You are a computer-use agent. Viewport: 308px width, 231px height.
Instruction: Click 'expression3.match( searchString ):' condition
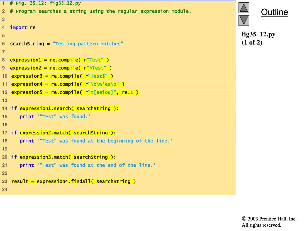68,157
